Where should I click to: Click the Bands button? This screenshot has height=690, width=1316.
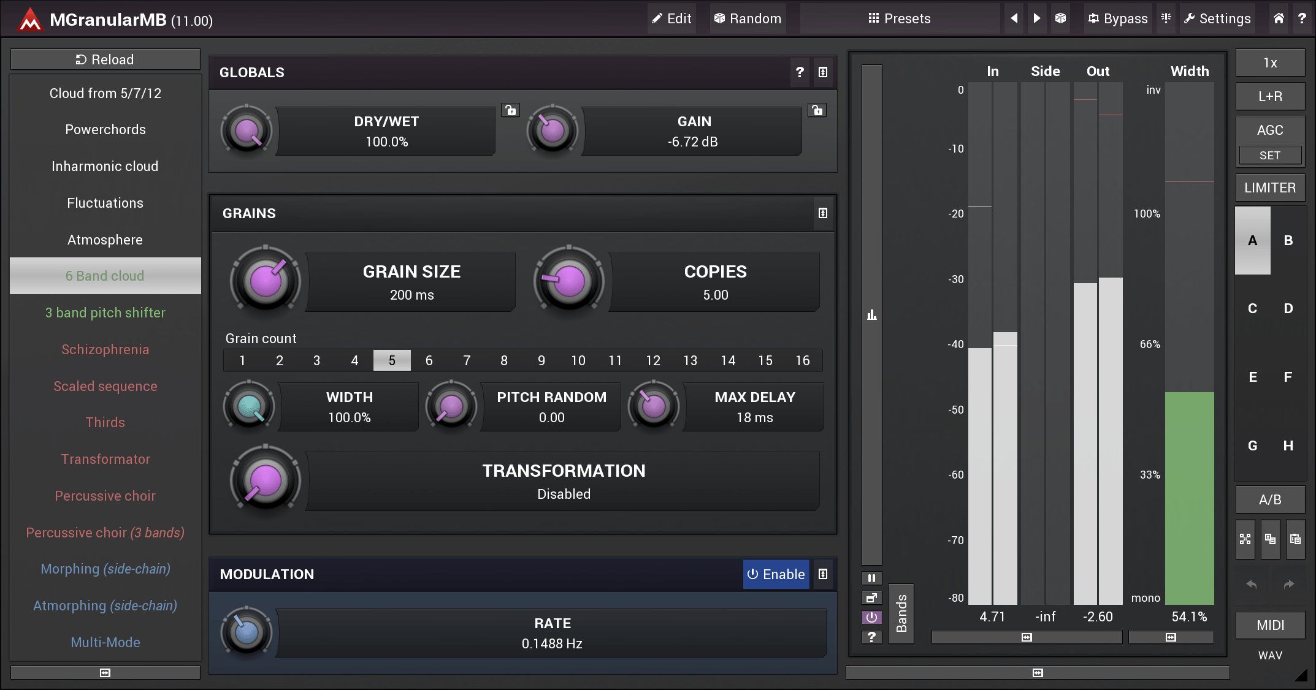901,613
